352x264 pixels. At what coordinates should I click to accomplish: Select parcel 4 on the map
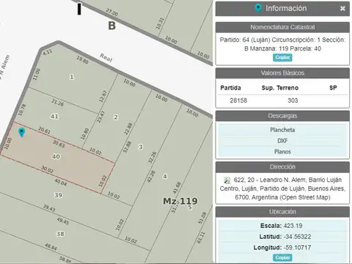(x=165, y=177)
